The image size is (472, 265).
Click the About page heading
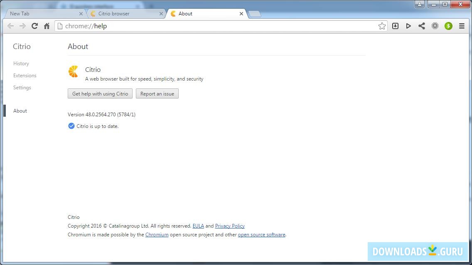tap(78, 47)
